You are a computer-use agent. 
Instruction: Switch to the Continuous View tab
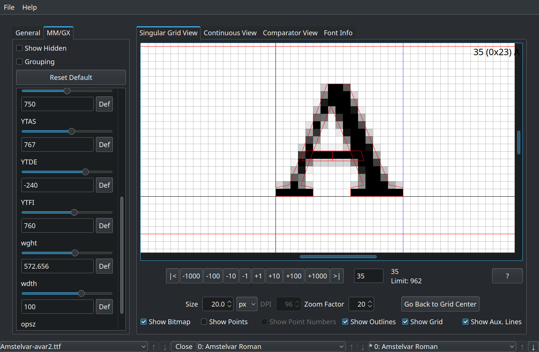(x=230, y=33)
